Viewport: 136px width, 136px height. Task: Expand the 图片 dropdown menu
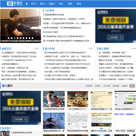[x=43, y=4]
